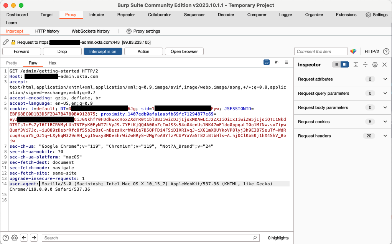Close the Inspector panel
The height and width of the screenshot is (244, 392).
click(x=384, y=65)
